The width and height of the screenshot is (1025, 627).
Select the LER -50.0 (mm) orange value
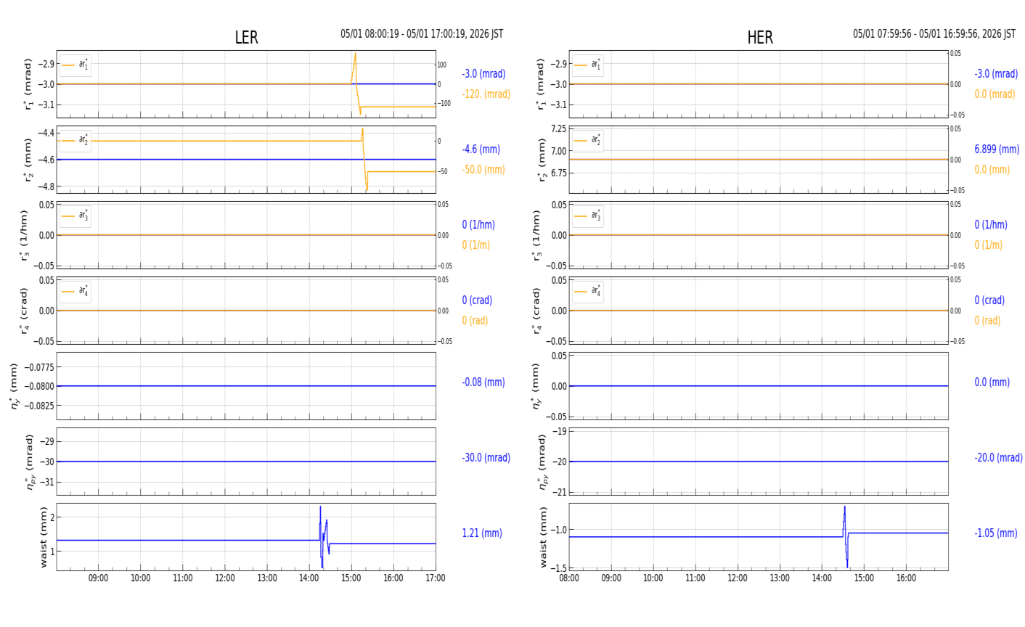[x=483, y=169]
